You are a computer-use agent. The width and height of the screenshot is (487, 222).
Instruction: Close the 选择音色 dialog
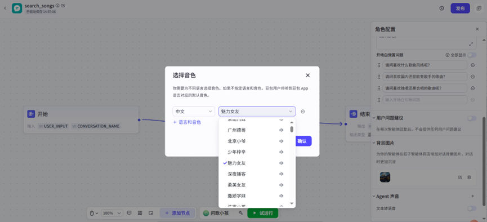308,76
